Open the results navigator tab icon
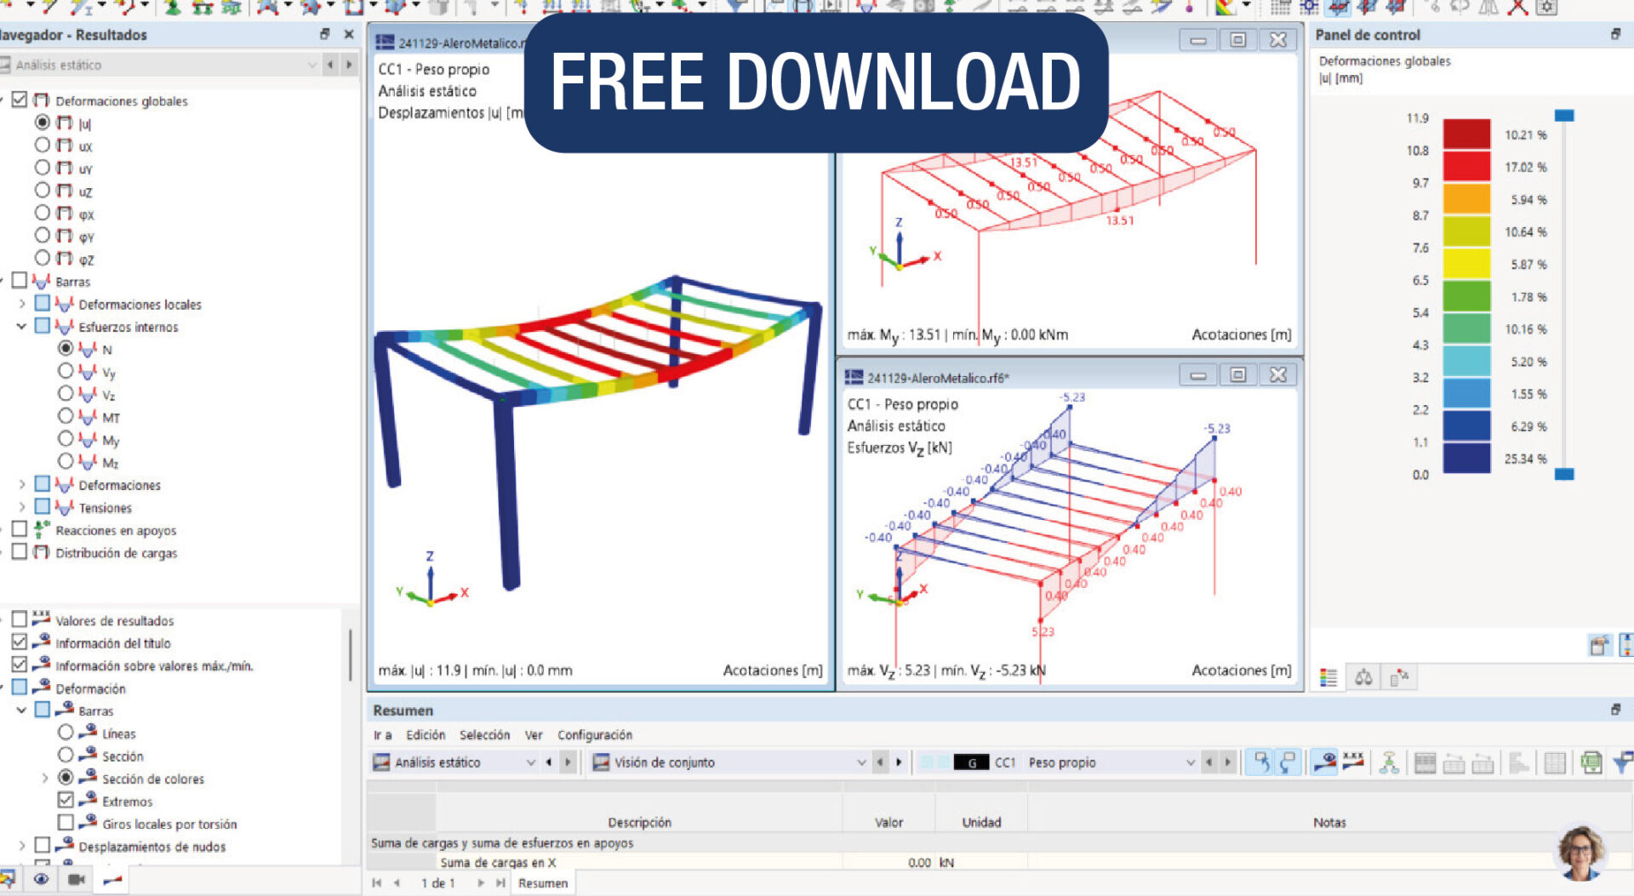The width and height of the screenshot is (1634, 896). (112, 880)
